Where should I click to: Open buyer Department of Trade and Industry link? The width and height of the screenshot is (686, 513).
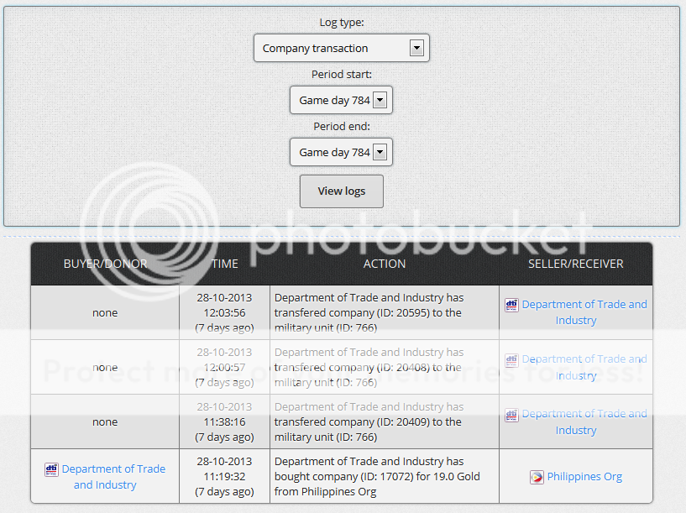point(113,477)
